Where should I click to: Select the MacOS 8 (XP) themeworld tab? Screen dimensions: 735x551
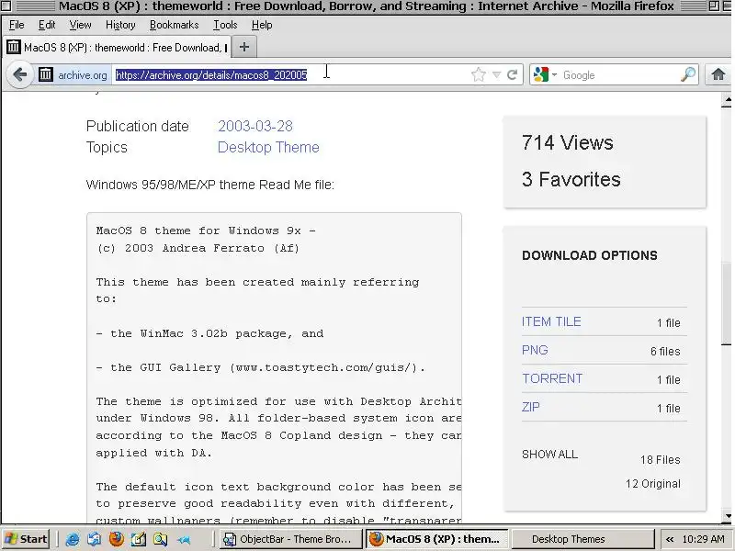118,48
